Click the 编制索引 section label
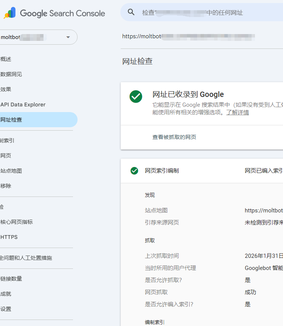 click(155, 322)
